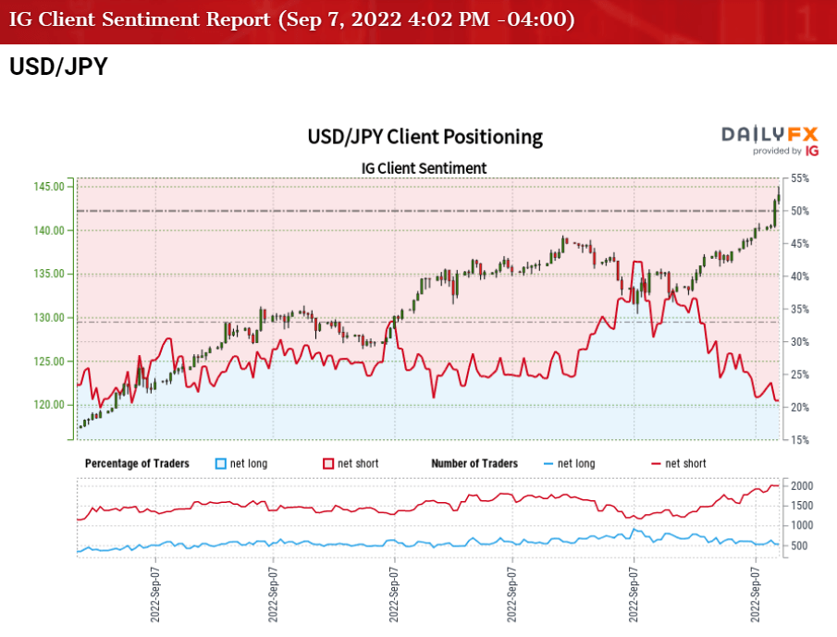Click the 'USD/JPY Client Positioning' chart title
Viewport: 837px width, 637px height.
pyautogui.click(x=425, y=137)
